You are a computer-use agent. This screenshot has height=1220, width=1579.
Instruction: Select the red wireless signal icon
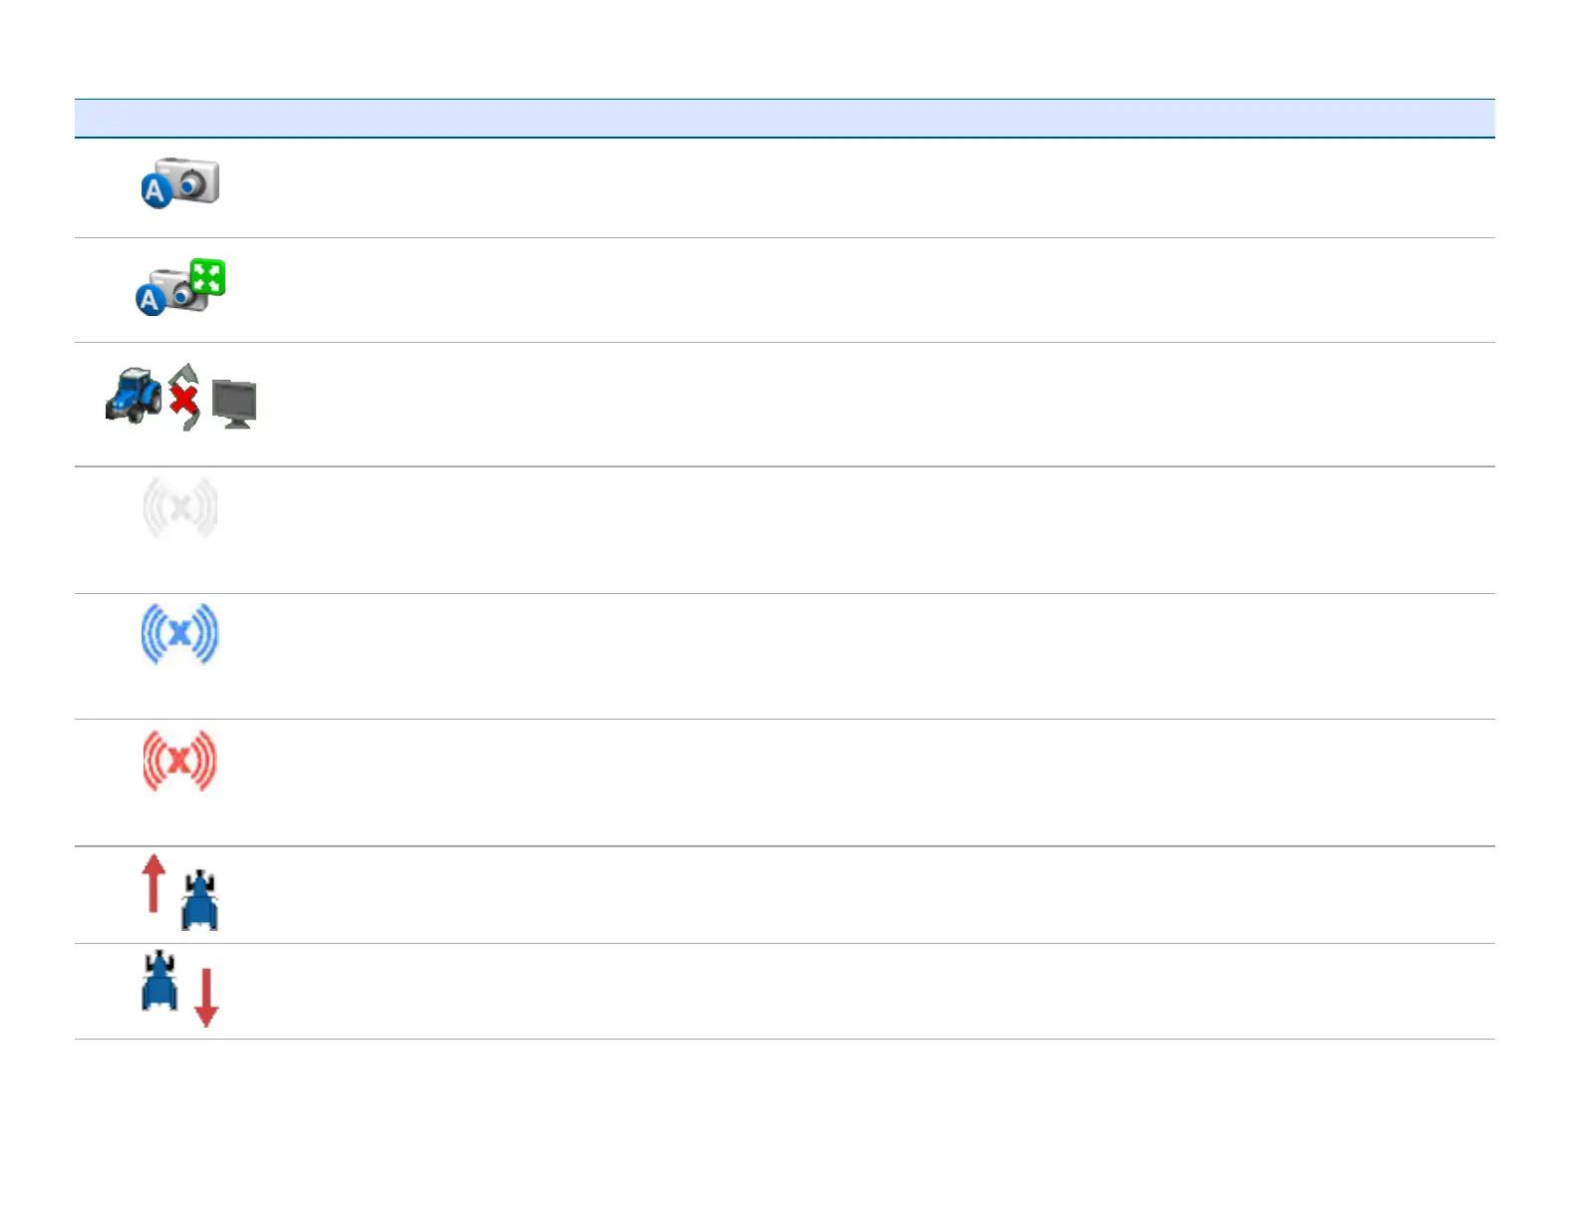coord(179,761)
